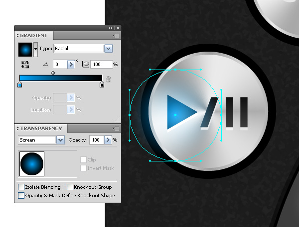Click the empty opacity mask area

tap(61, 164)
